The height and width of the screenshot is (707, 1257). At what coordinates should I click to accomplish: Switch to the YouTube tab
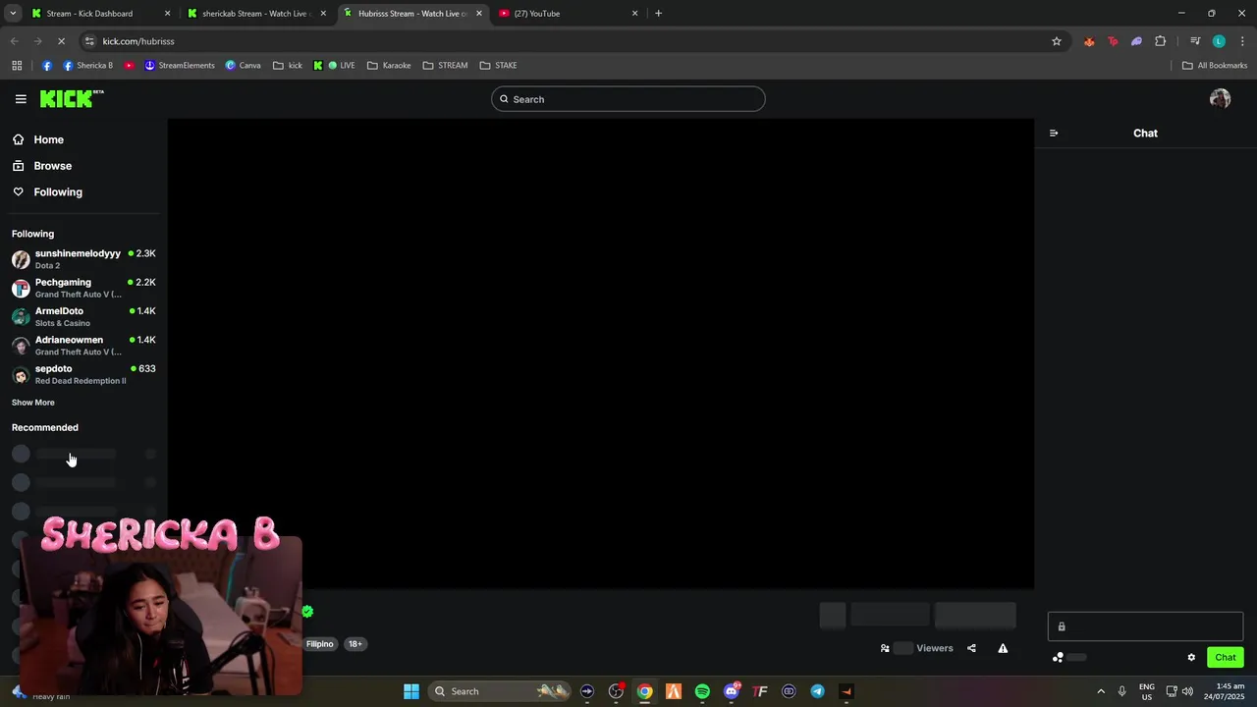(x=568, y=14)
